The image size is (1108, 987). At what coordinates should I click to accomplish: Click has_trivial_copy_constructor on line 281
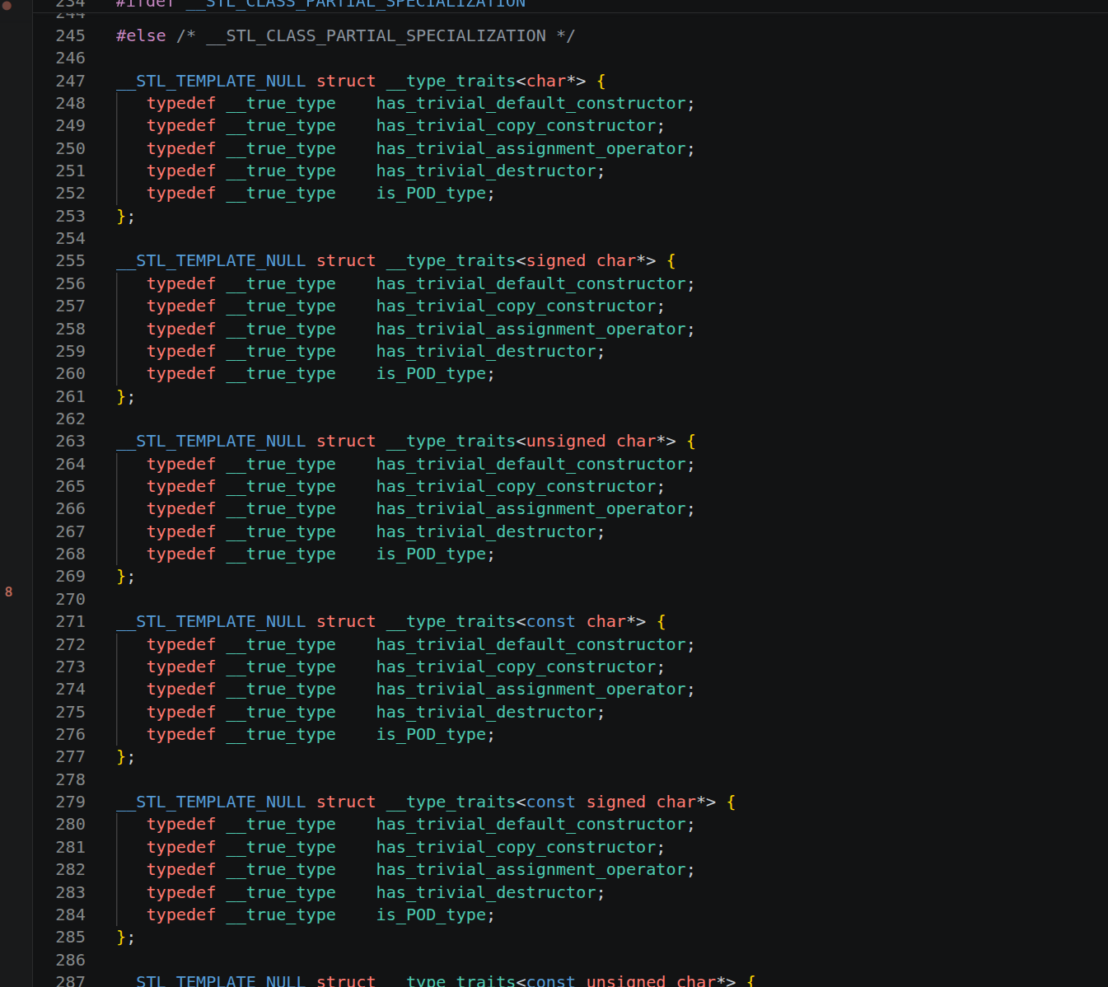pos(517,848)
